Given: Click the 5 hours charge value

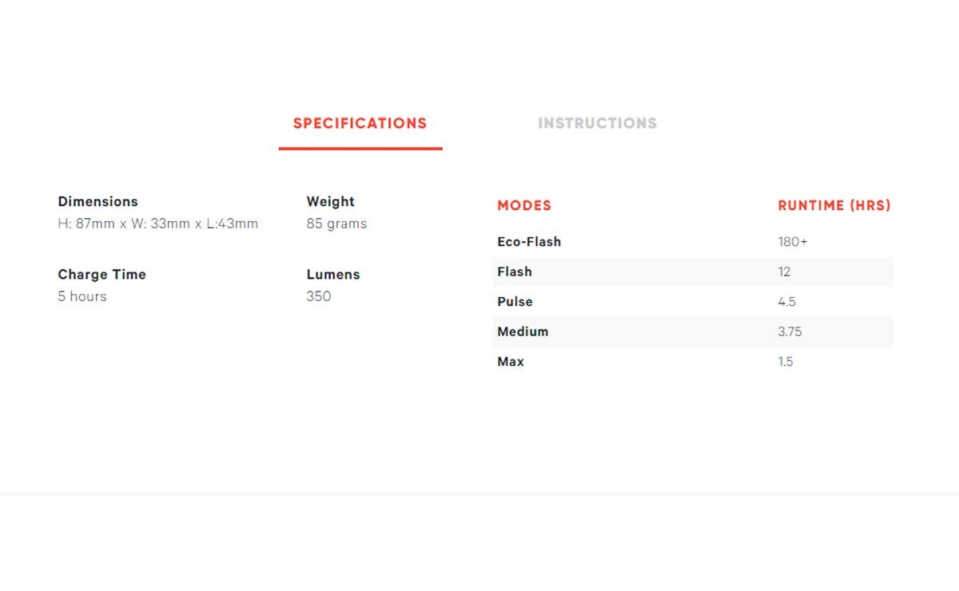Looking at the screenshot, I should click(82, 296).
